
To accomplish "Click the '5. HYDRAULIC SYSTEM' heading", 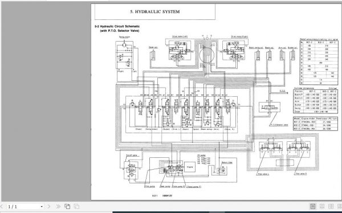I will click(x=155, y=12).
